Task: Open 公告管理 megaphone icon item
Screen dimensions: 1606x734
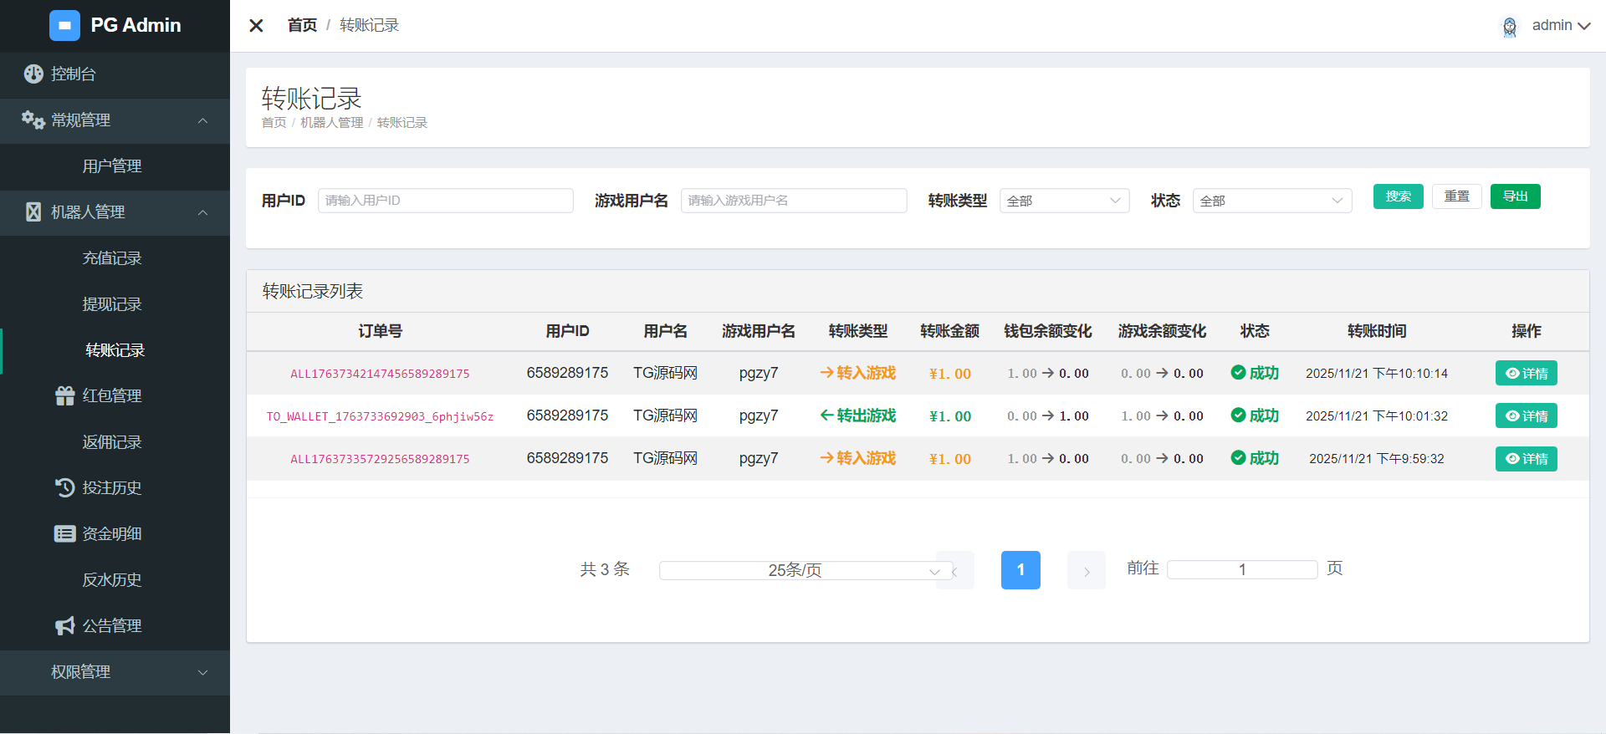Action: (x=65, y=625)
